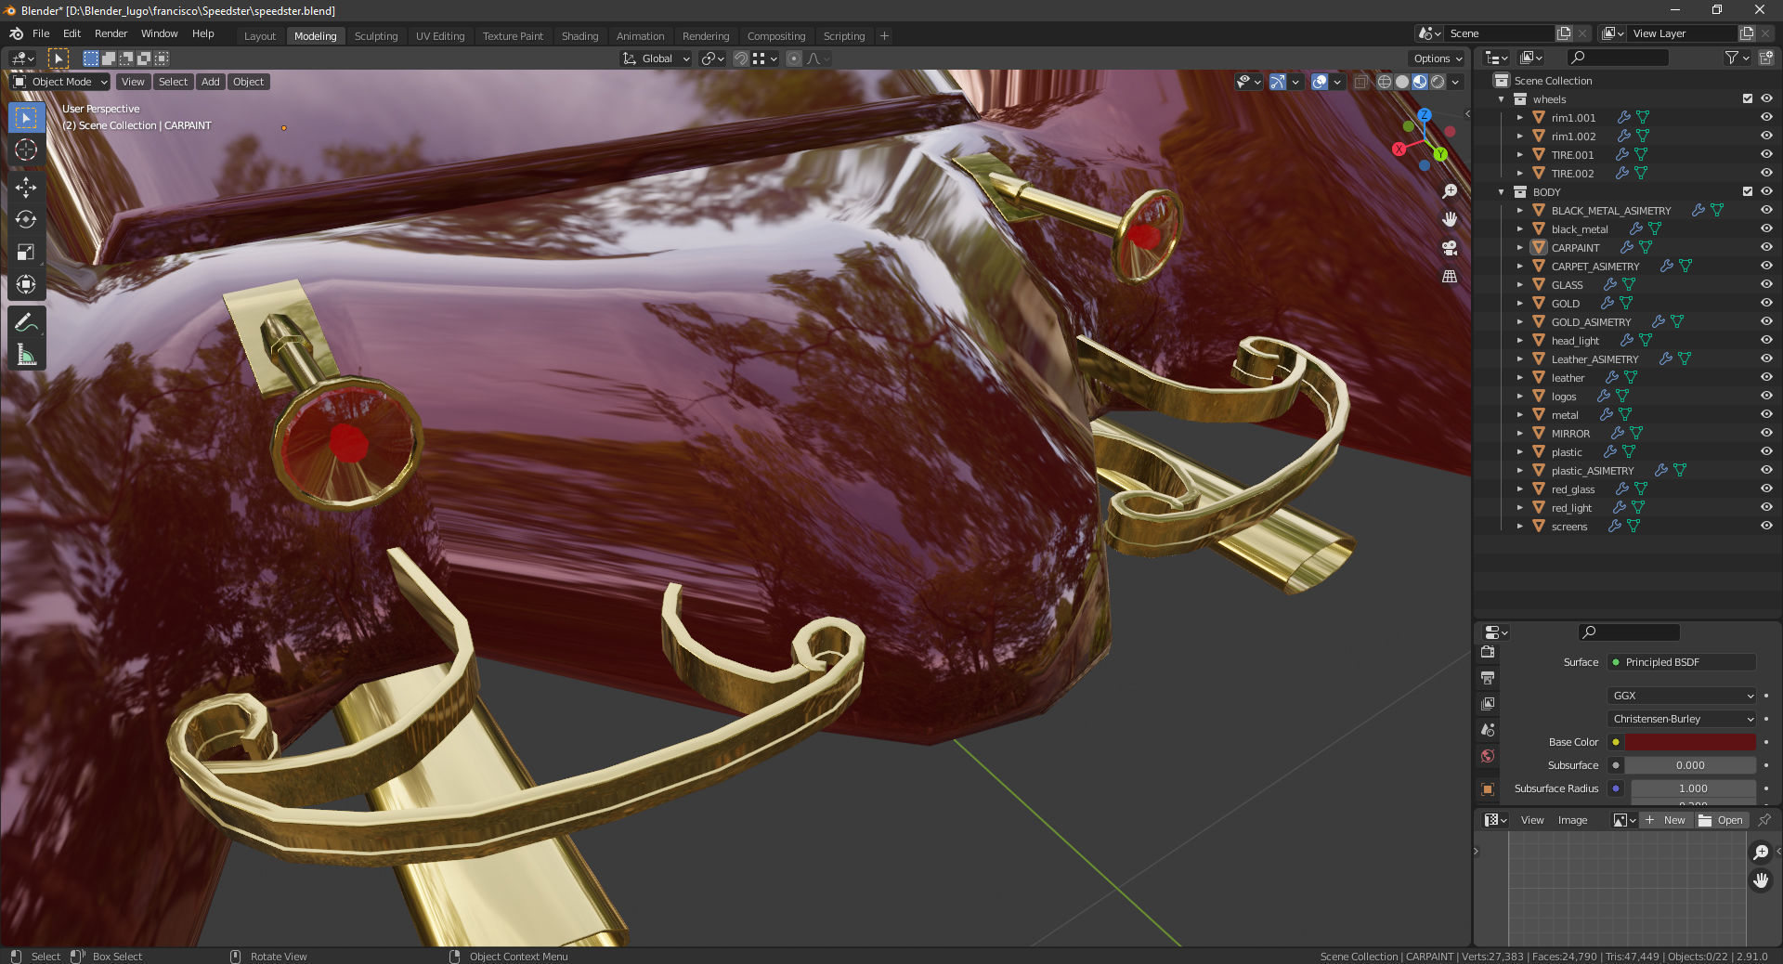Open the Render menu
The image size is (1783, 964).
click(x=111, y=33)
